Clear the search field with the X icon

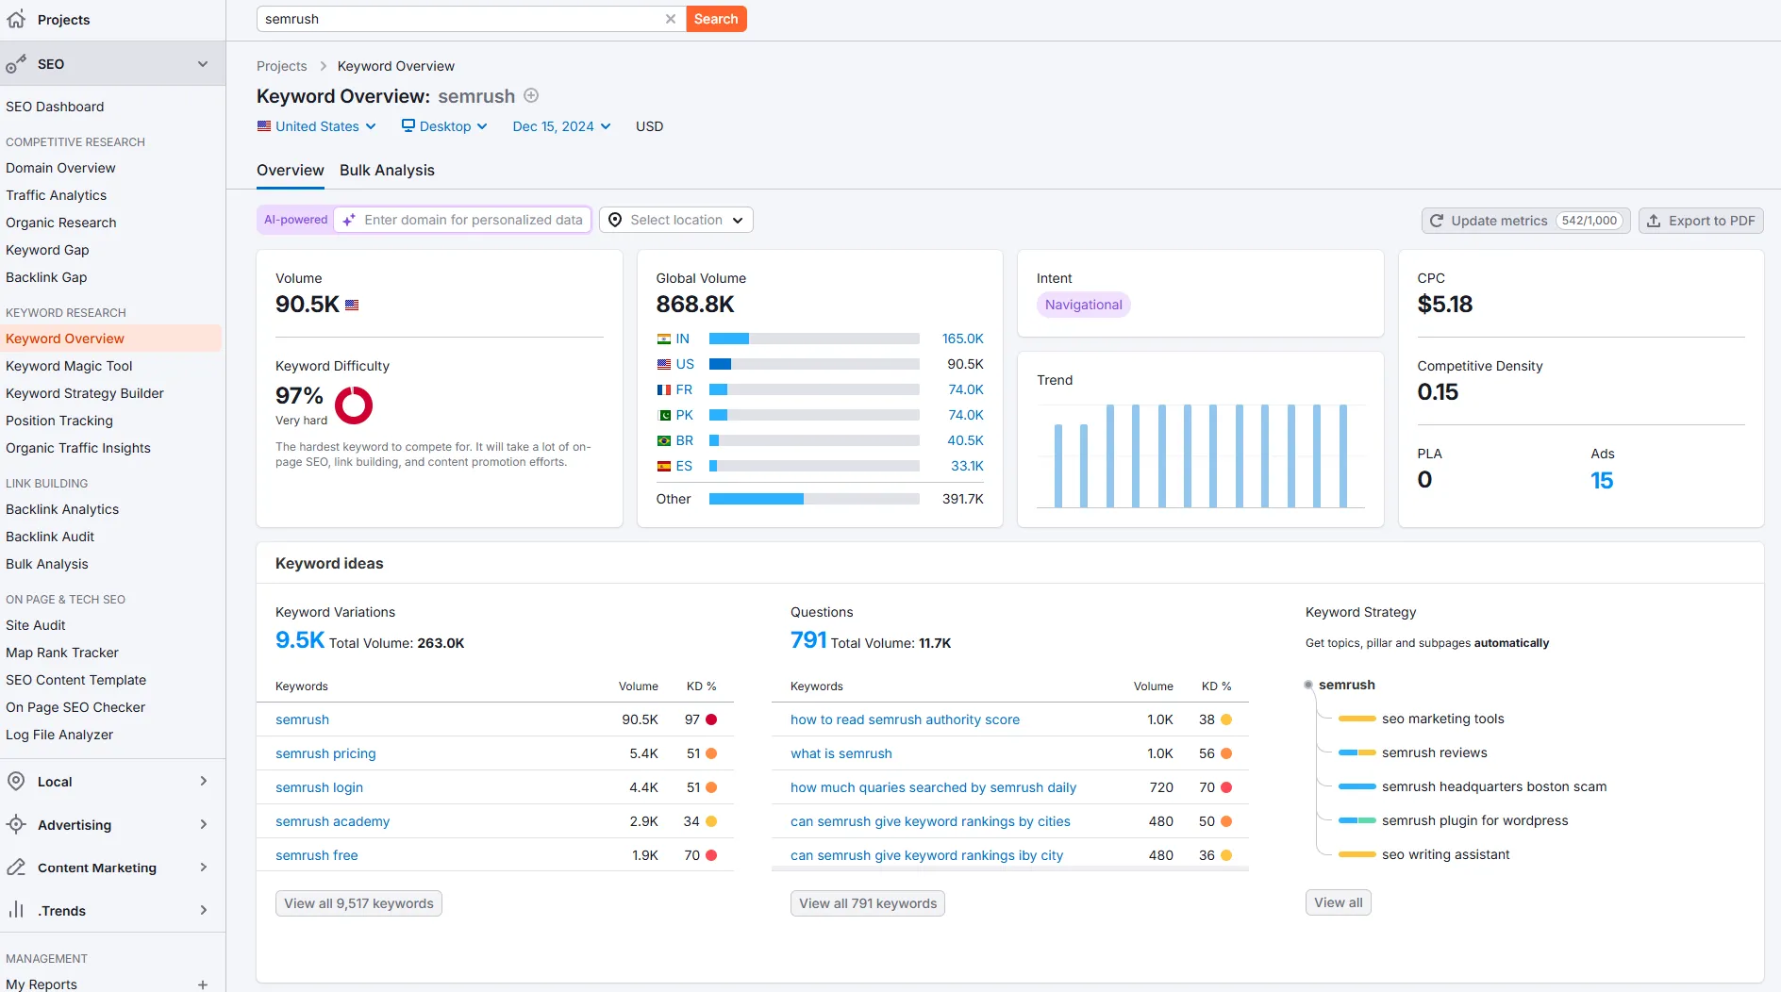pos(671,19)
